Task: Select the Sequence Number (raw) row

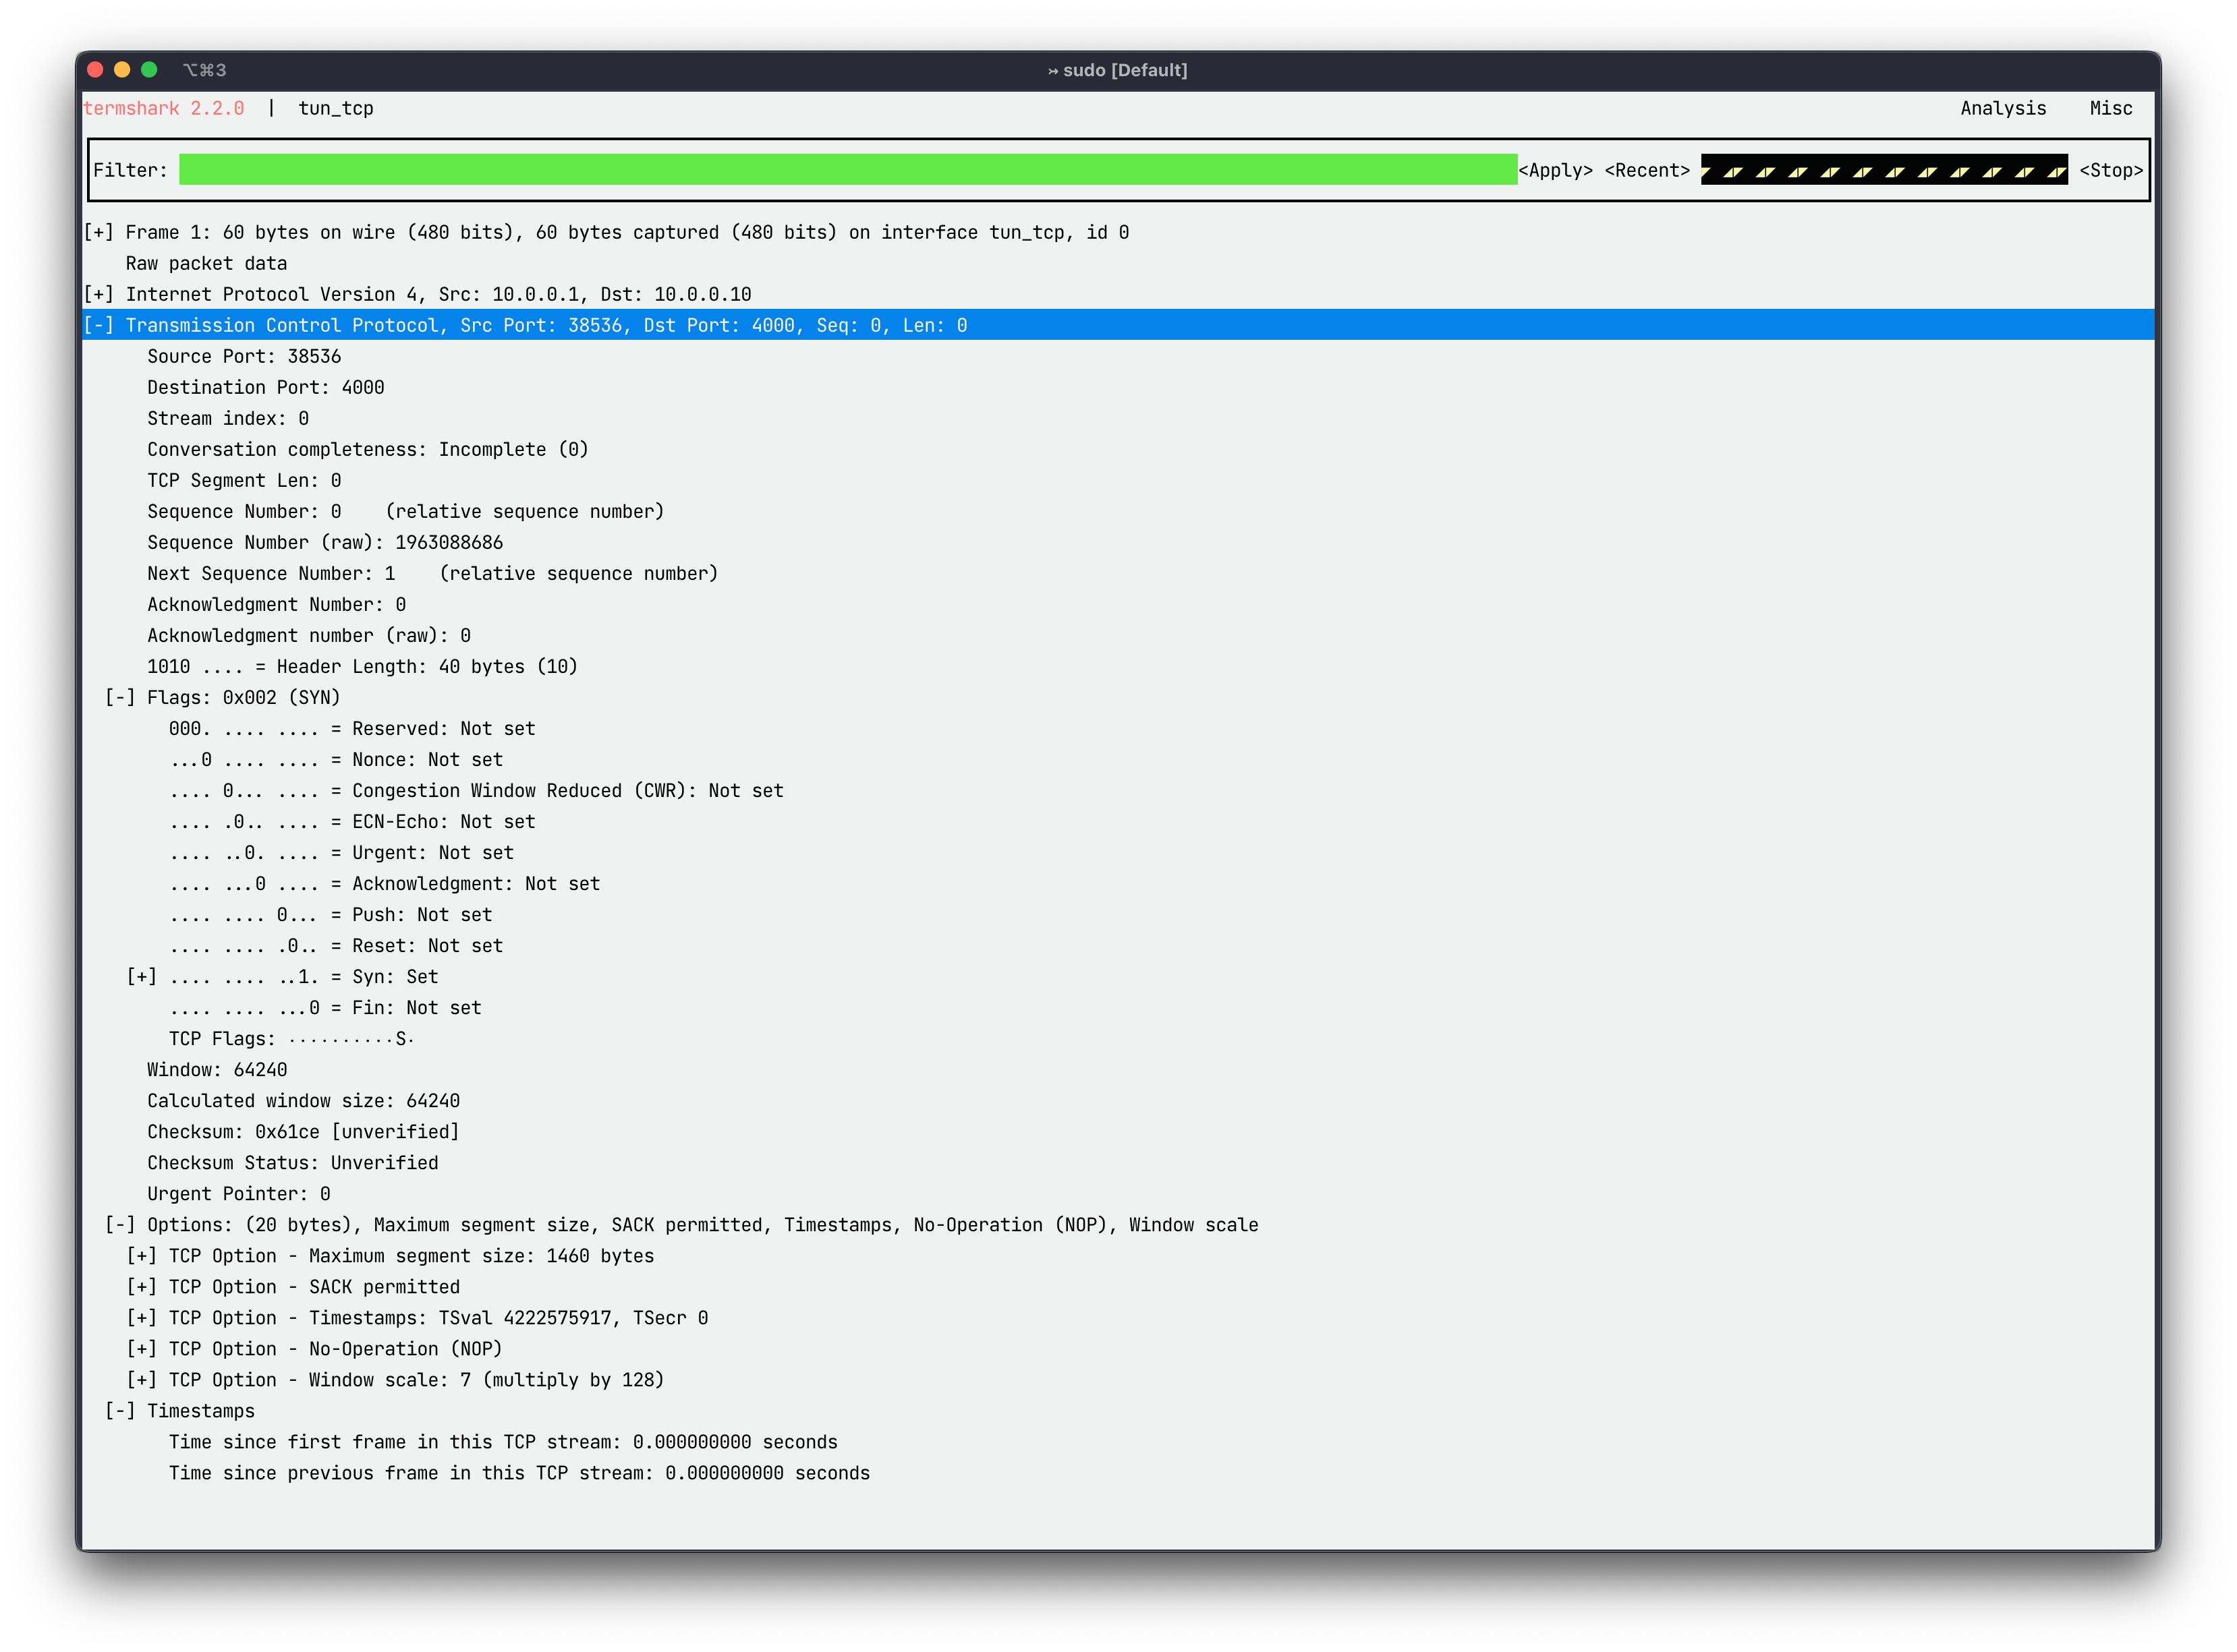Action: [x=324, y=542]
